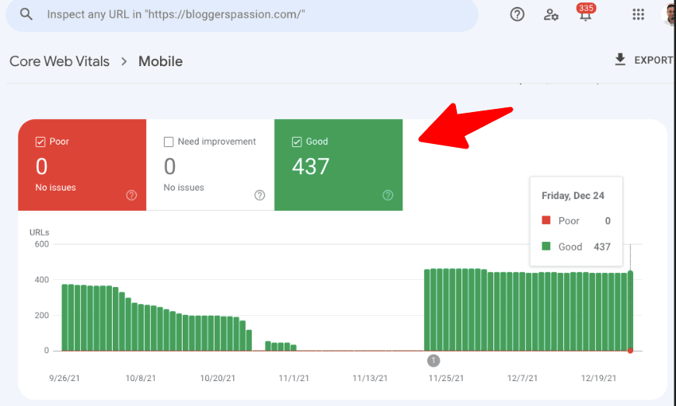Screen dimensions: 676x406
Task: Click help icon in Poor card
Action: pos(131,195)
